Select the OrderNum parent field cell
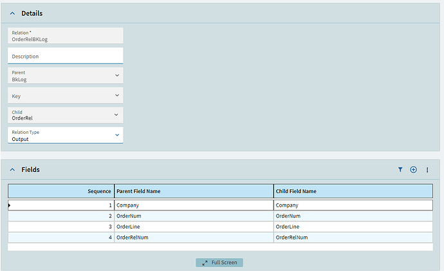444x271 pixels. [194, 216]
